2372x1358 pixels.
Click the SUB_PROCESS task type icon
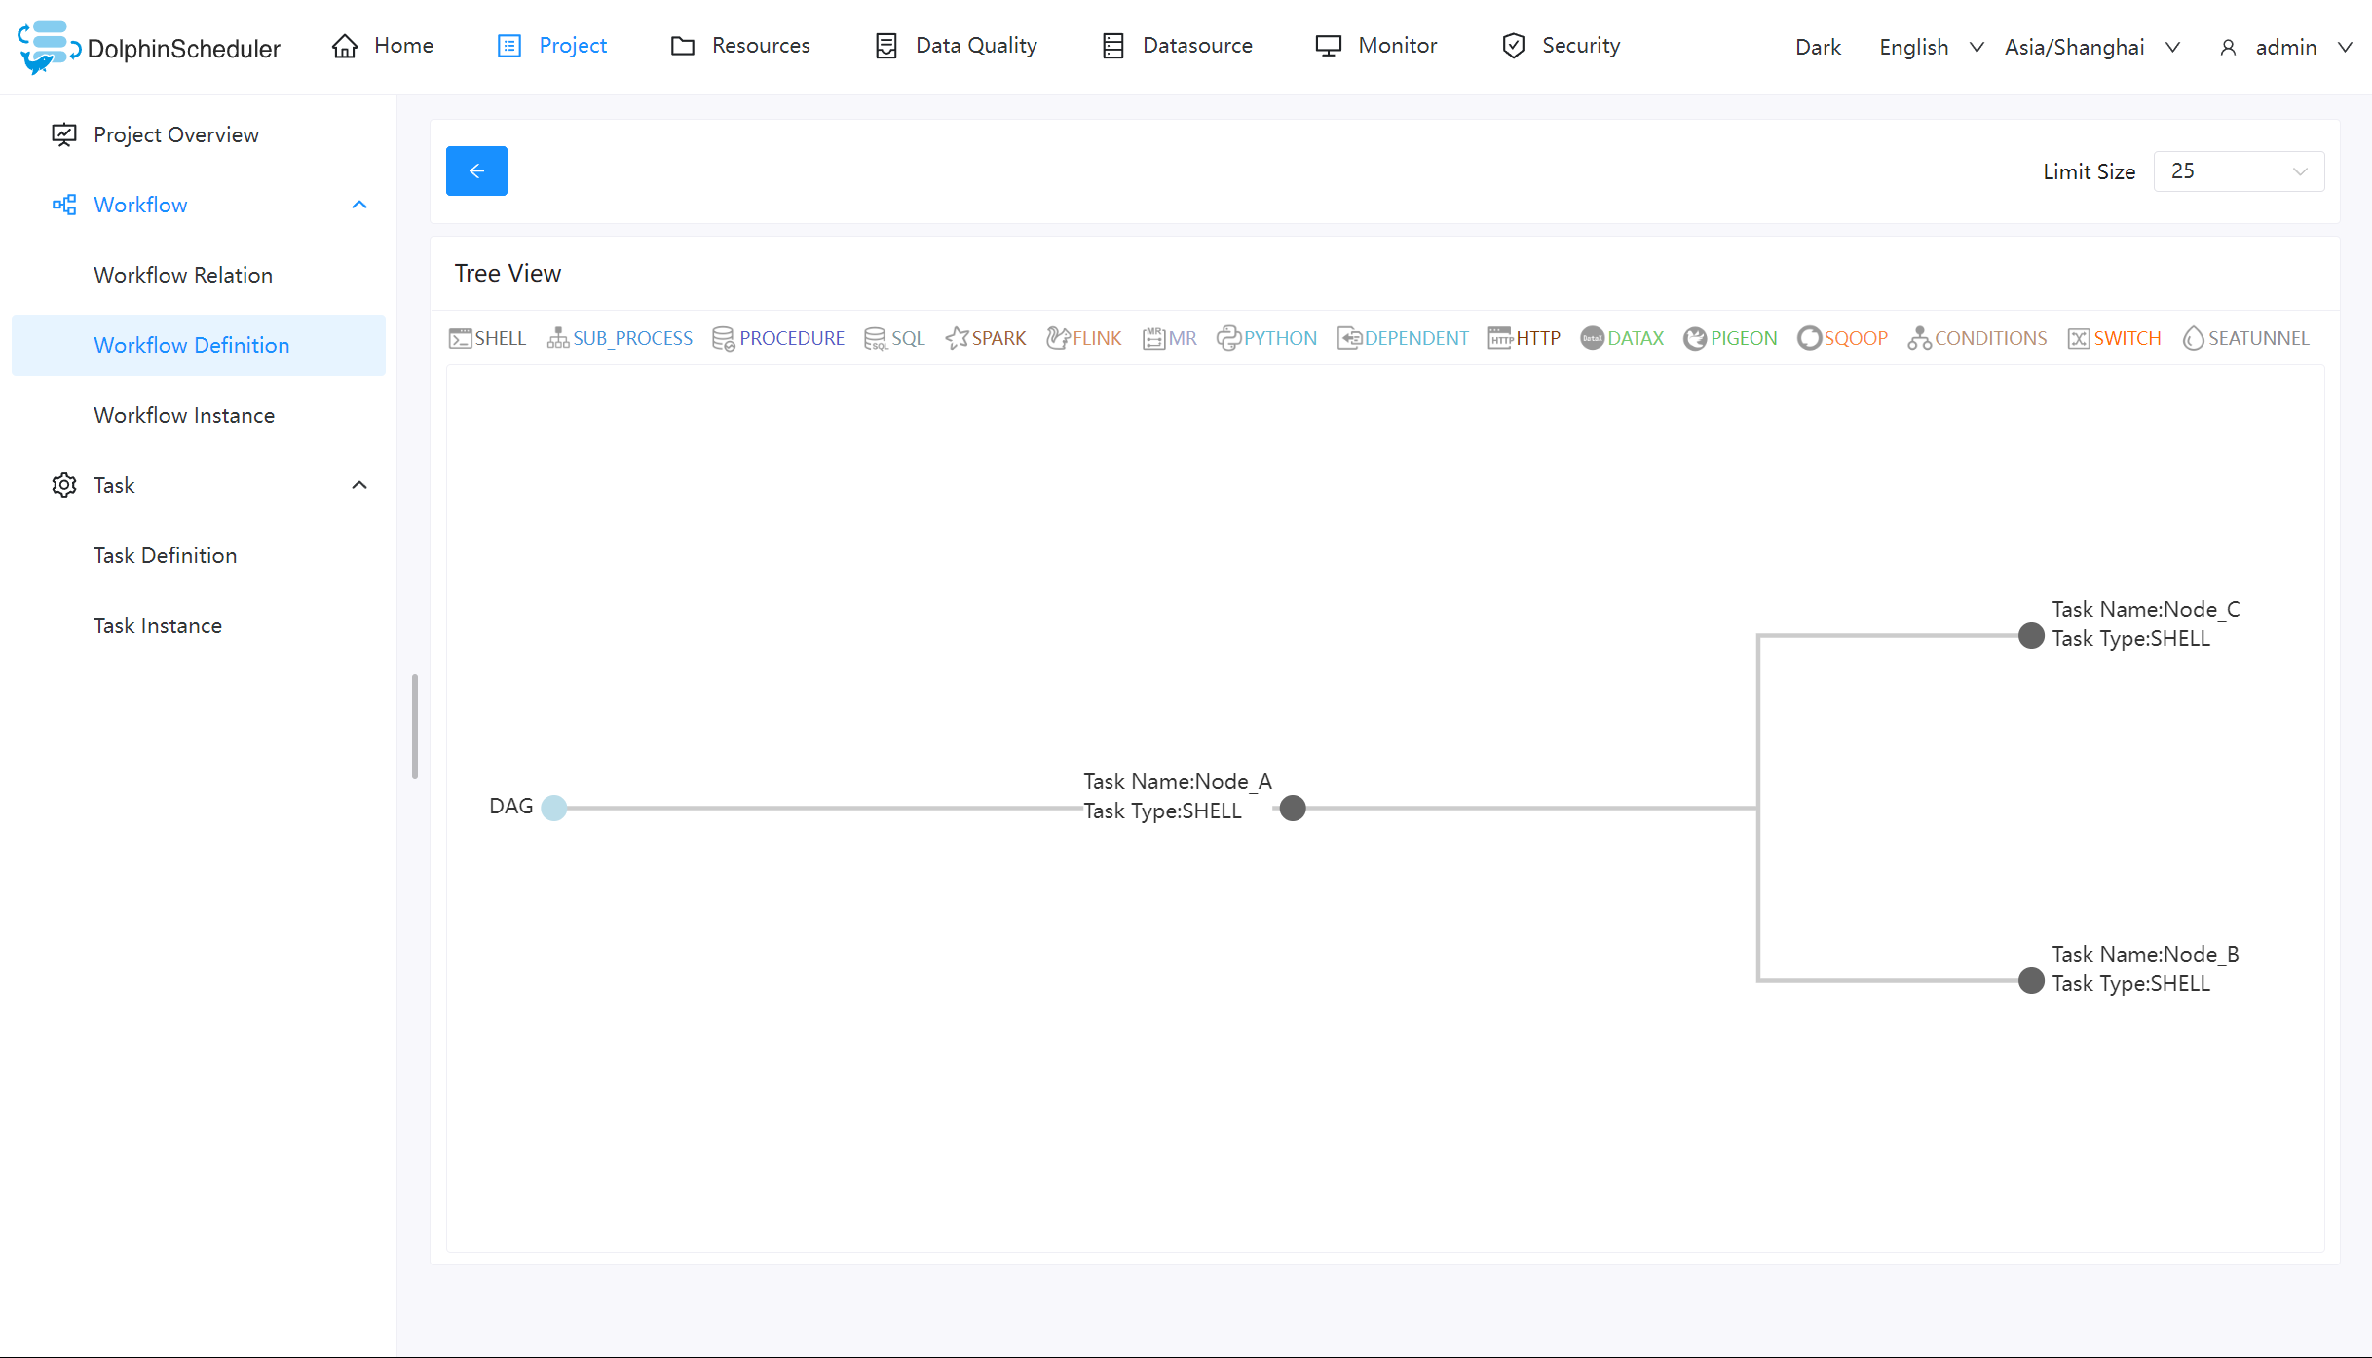[x=620, y=337]
